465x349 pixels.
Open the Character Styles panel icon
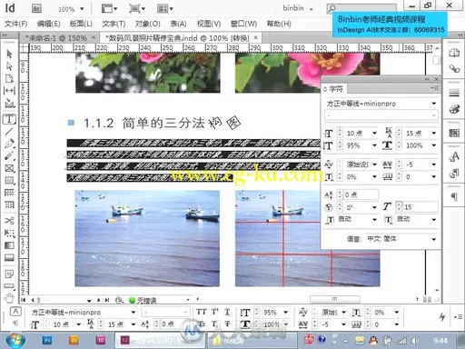454,156
